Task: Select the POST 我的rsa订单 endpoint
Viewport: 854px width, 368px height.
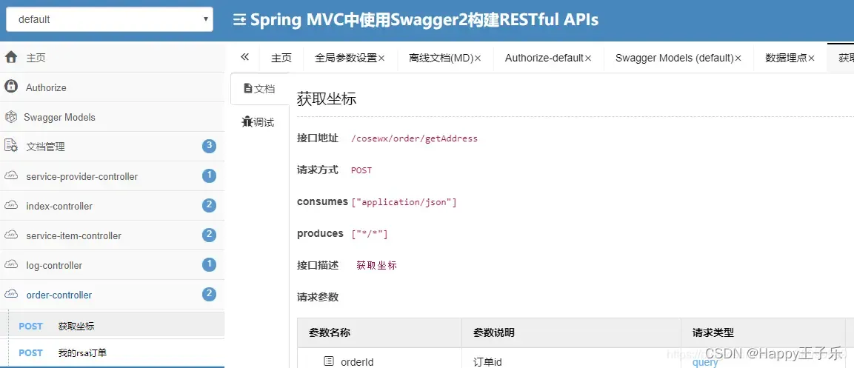Action: coord(112,352)
